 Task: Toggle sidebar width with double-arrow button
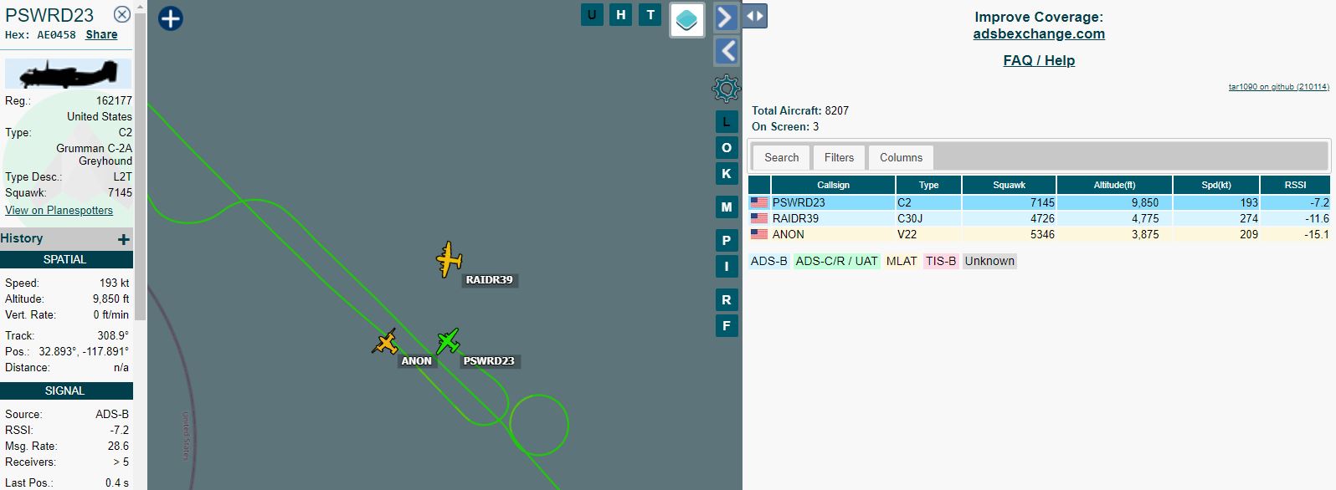pyautogui.click(x=754, y=16)
